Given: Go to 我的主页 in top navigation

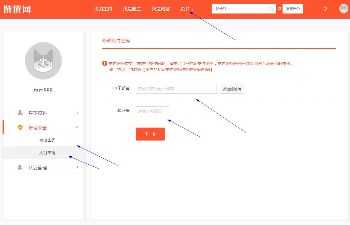Looking at the screenshot, I should point(103,9).
